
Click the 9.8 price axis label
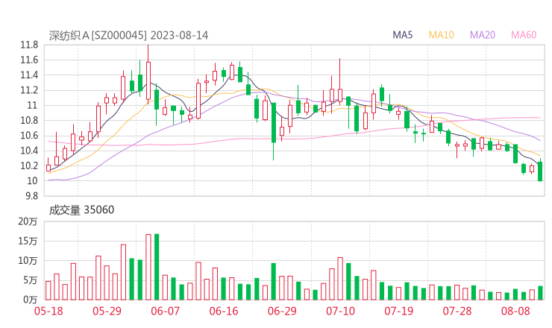pos(31,196)
